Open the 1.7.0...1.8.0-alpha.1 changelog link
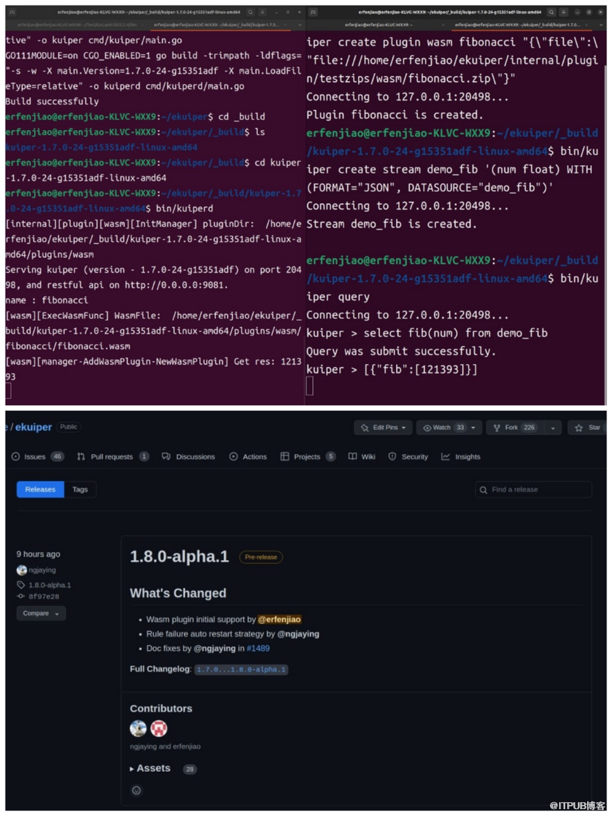Screen dimensions: 612x816 coord(241,669)
